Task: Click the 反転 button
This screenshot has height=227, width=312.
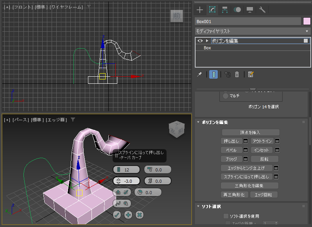Action: (x=264, y=159)
